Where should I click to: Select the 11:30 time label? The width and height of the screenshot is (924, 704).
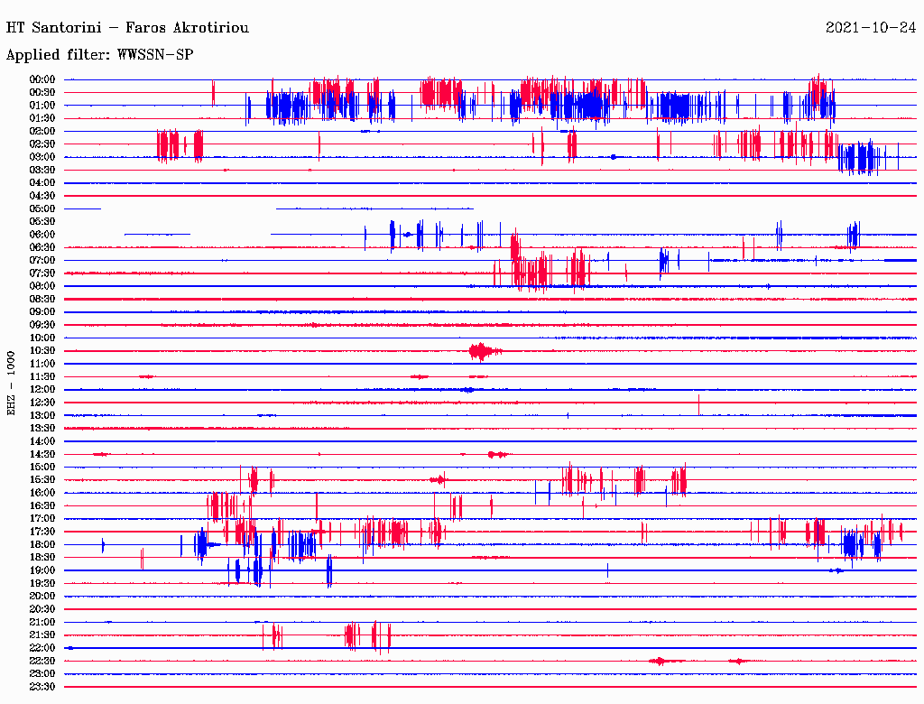[x=42, y=376]
